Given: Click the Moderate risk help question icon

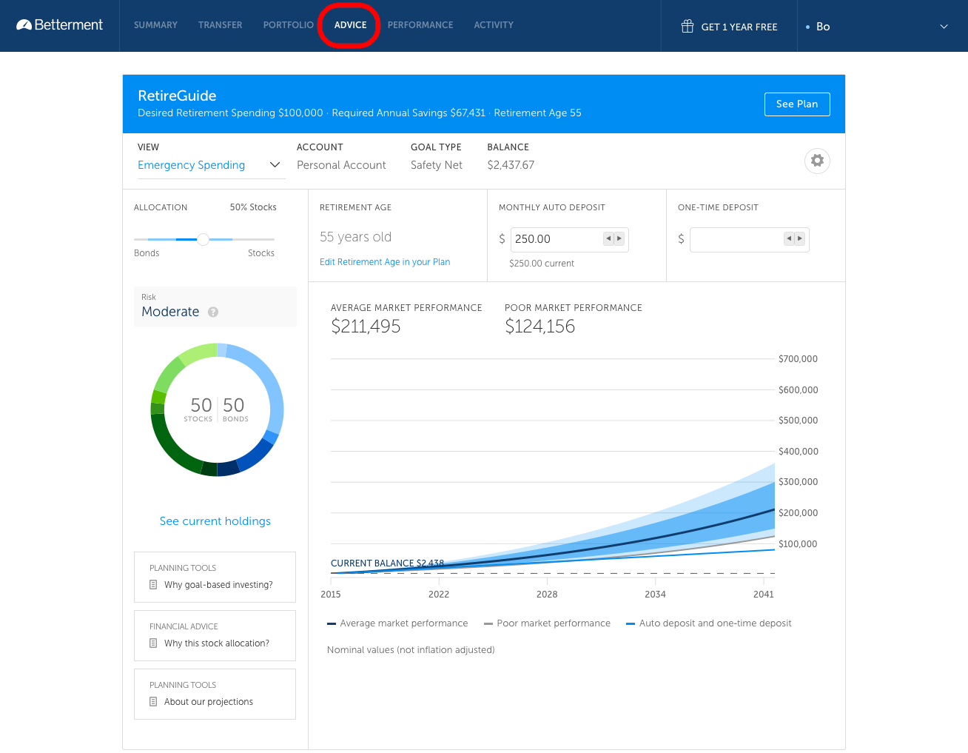Looking at the screenshot, I should point(213,312).
